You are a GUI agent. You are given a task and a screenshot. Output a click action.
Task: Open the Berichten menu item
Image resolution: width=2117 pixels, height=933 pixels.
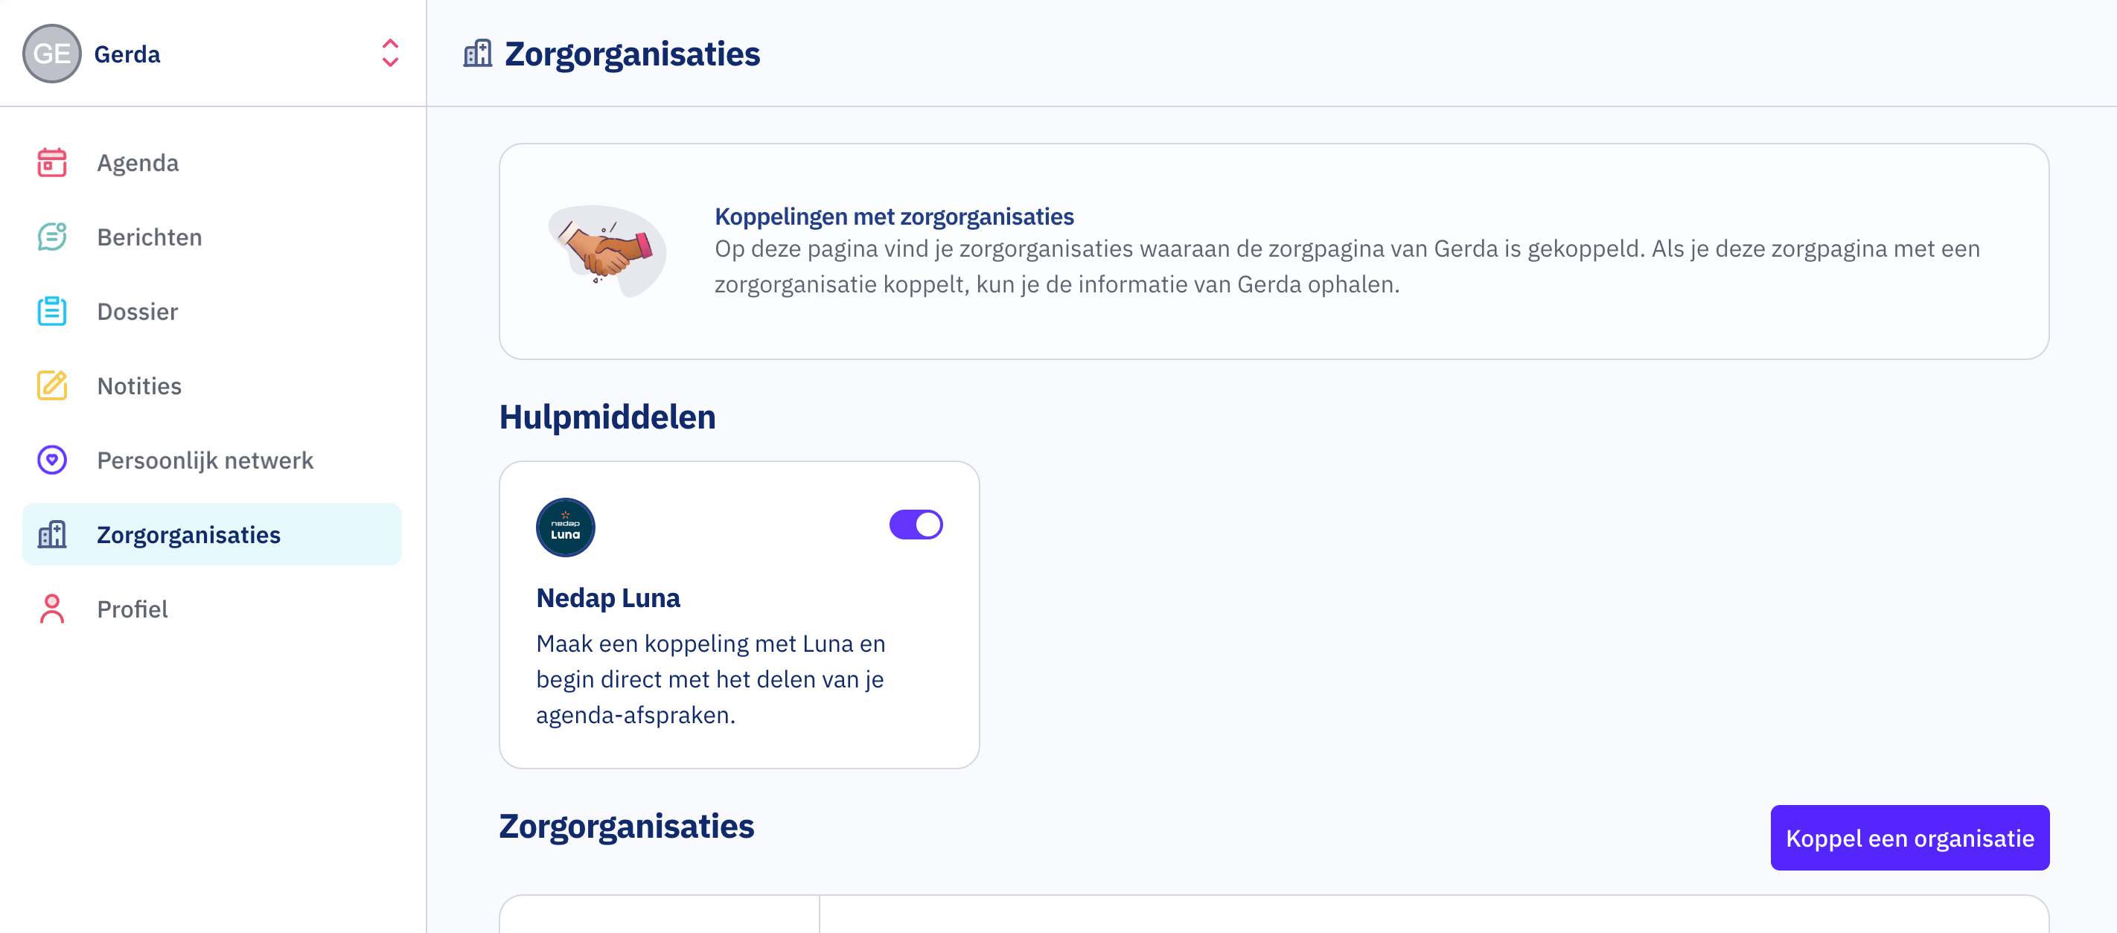pyautogui.click(x=150, y=237)
